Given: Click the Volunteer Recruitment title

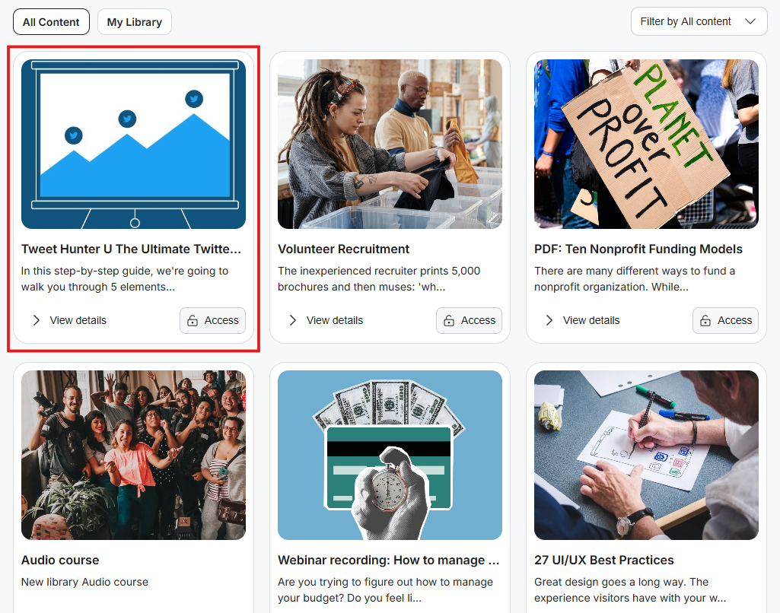Looking at the screenshot, I should 343,249.
